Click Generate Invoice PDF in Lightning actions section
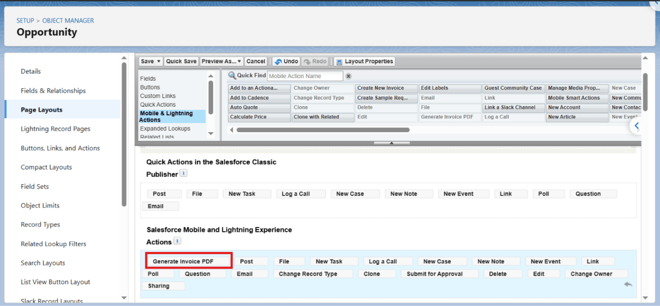 point(189,261)
